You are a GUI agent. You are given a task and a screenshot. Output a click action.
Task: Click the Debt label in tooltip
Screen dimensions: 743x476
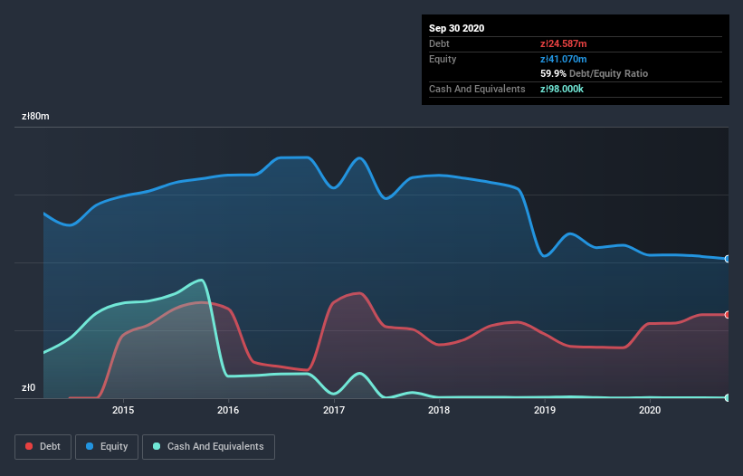point(439,43)
